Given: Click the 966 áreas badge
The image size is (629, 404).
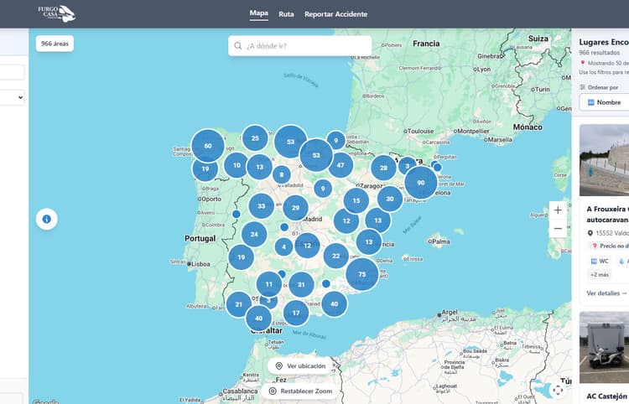Looking at the screenshot, I should (55, 44).
